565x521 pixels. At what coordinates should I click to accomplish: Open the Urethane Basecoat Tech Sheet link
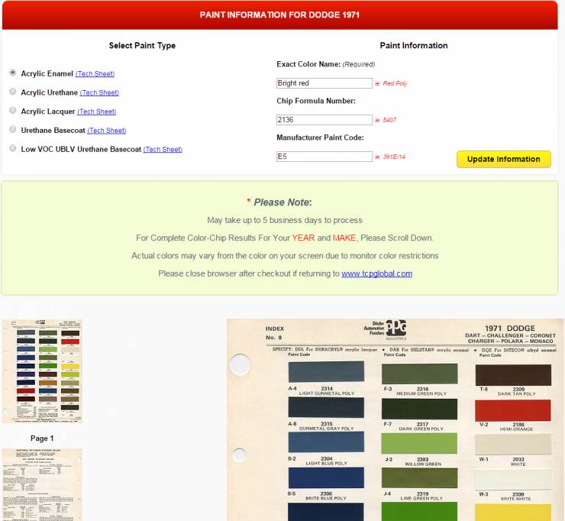coord(107,131)
